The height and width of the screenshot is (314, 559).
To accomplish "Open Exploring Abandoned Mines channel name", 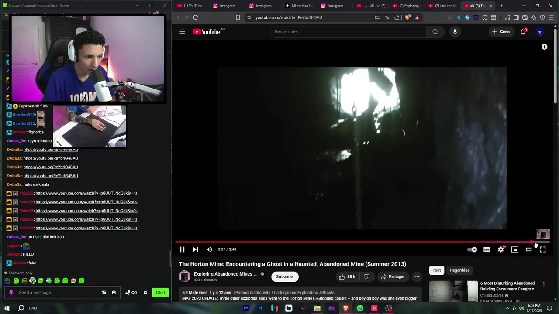I will (x=225, y=274).
